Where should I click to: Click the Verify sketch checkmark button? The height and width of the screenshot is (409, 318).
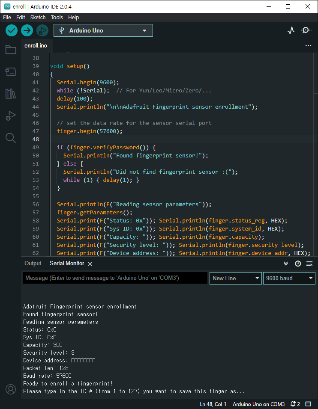[12, 30]
